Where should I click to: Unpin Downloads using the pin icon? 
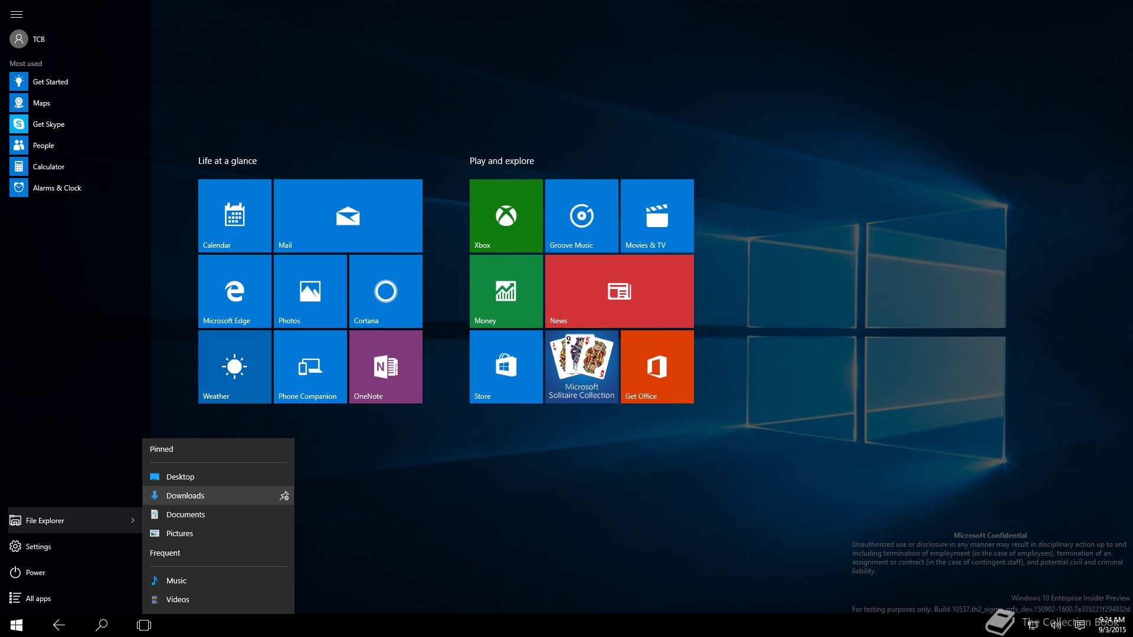point(284,495)
